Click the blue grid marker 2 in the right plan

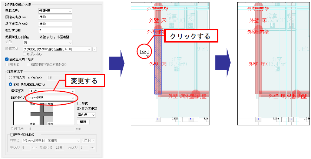[x=291, y=119]
